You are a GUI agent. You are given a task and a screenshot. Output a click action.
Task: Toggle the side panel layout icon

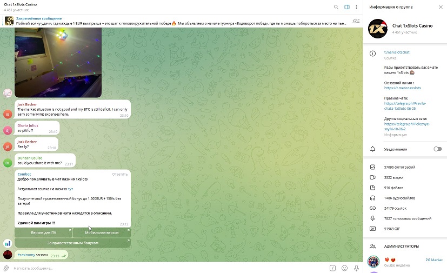click(347, 7)
